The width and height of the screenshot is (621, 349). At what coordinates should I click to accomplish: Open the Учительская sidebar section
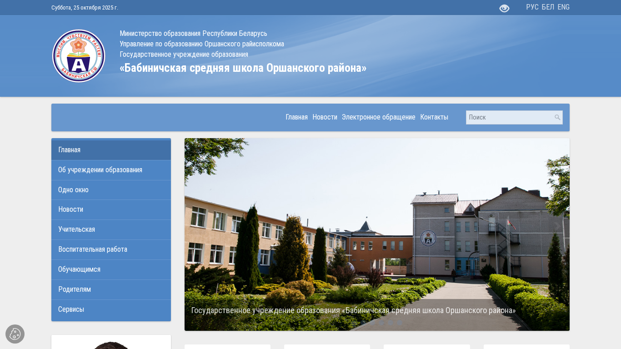tap(111, 229)
